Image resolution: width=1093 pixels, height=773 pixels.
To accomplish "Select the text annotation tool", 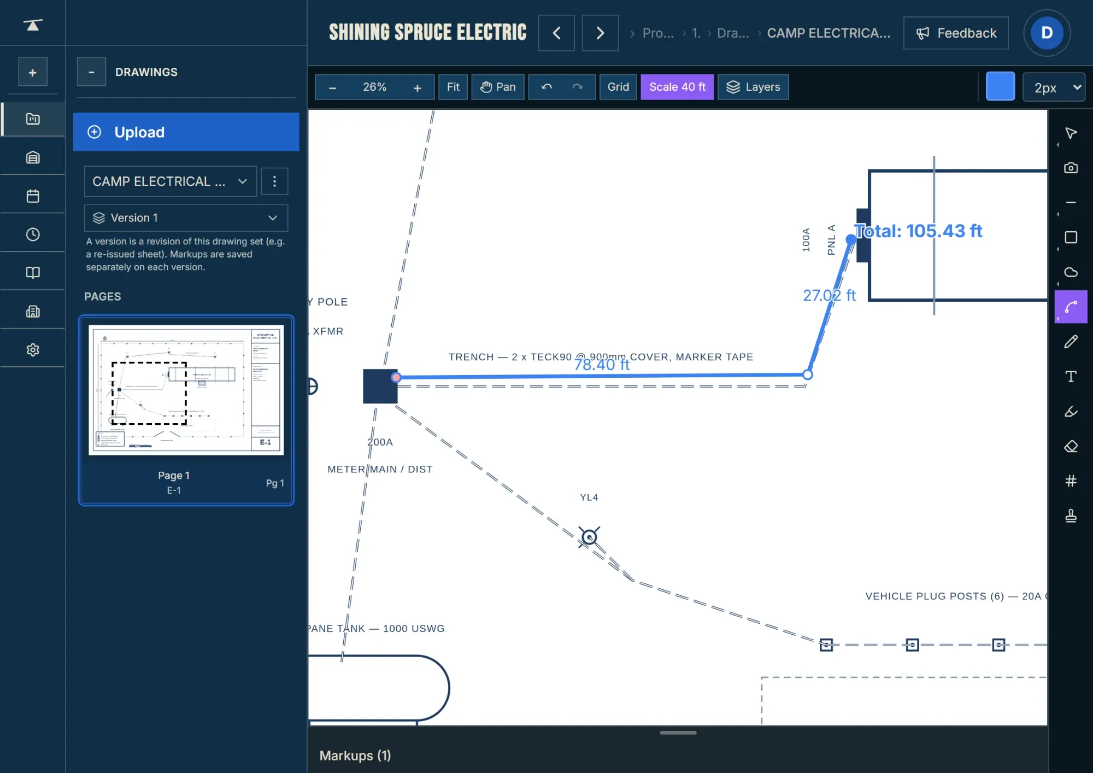I will [1071, 377].
